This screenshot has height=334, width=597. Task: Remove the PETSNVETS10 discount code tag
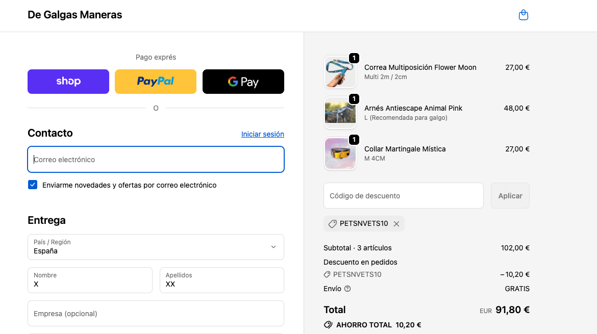[396, 224]
